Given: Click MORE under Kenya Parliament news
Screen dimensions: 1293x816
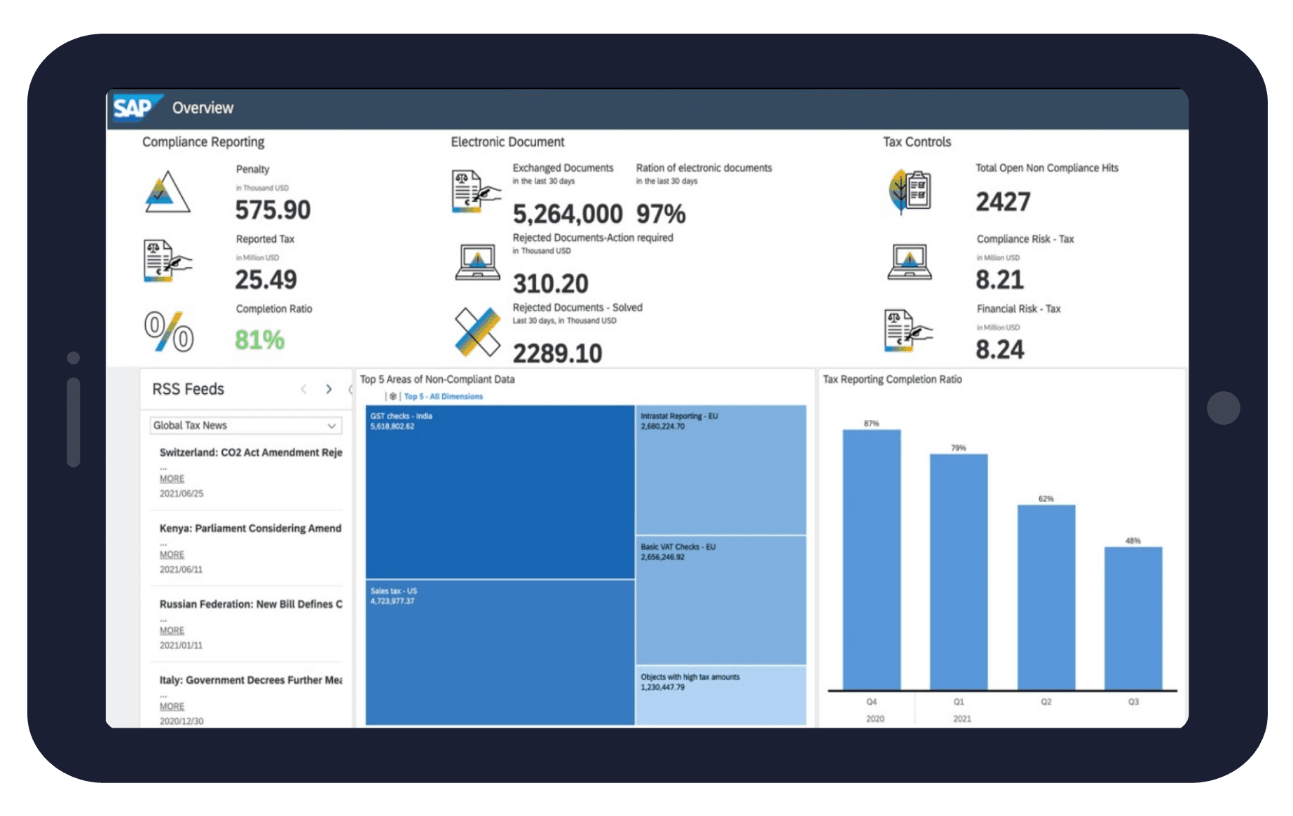Looking at the screenshot, I should coord(172,555).
